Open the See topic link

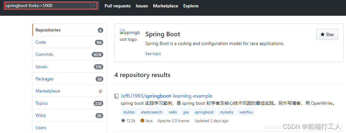pyautogui.click(x=153, y=54)
